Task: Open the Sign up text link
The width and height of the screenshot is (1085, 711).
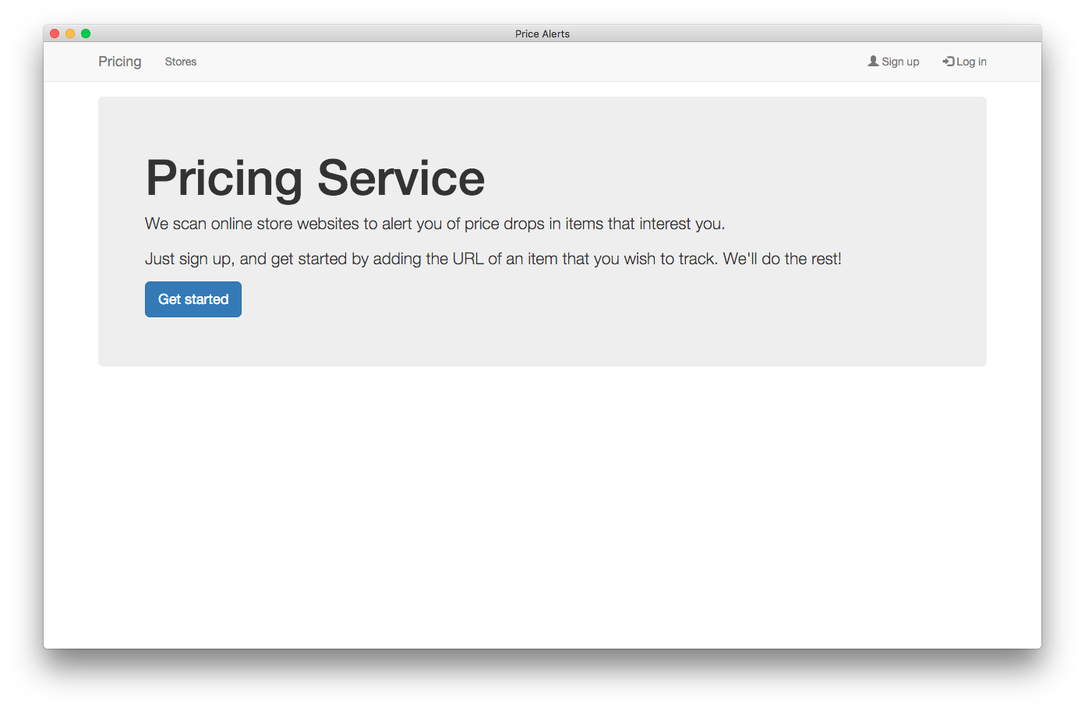Action: click(900, 62)
